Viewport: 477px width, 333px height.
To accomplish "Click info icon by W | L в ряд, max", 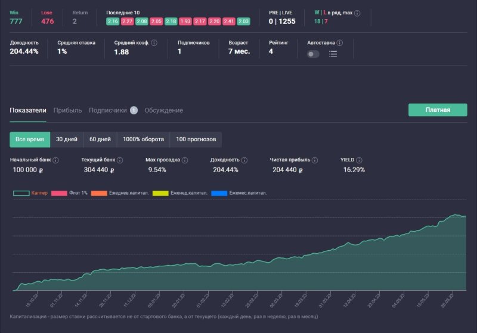I will click(357, 13).
